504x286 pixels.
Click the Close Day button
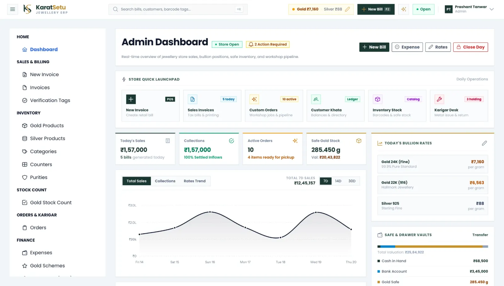471,47
